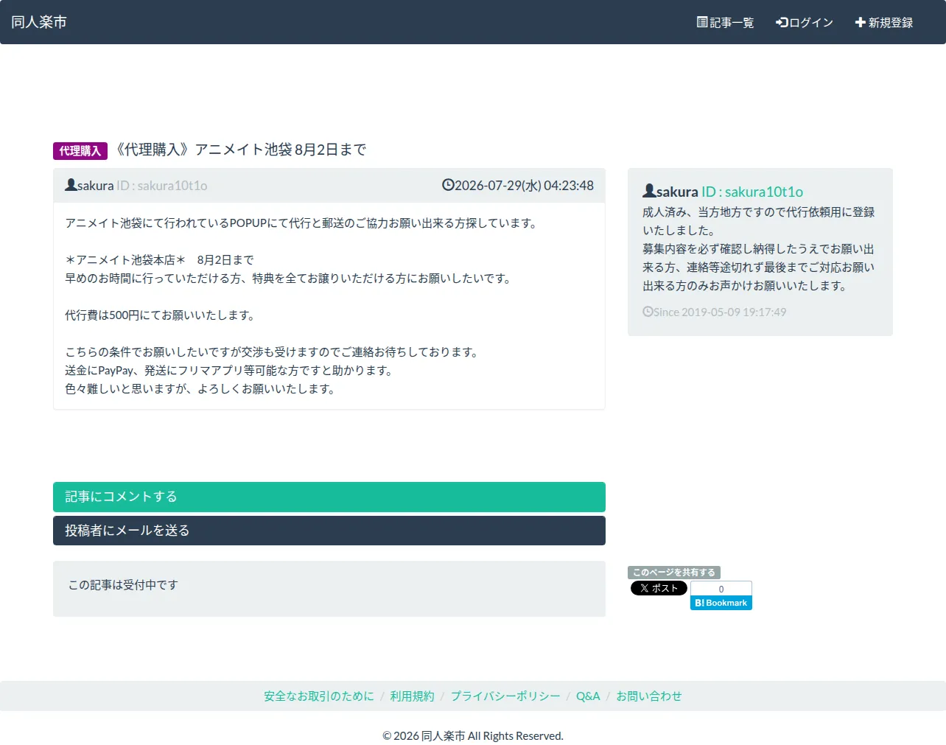Open sakura10t1o profile ID link in sidebar
The height and width of the screenshot is (745, 946).
point(752,192)
